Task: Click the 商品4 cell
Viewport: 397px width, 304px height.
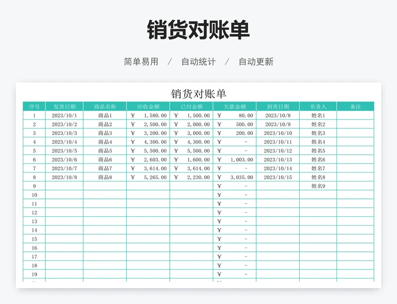Action: click(x=105, y=142)
